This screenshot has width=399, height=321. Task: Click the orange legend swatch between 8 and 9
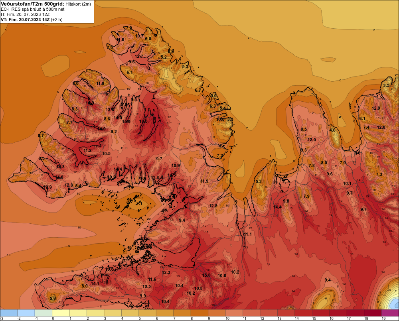pos(199,313)
